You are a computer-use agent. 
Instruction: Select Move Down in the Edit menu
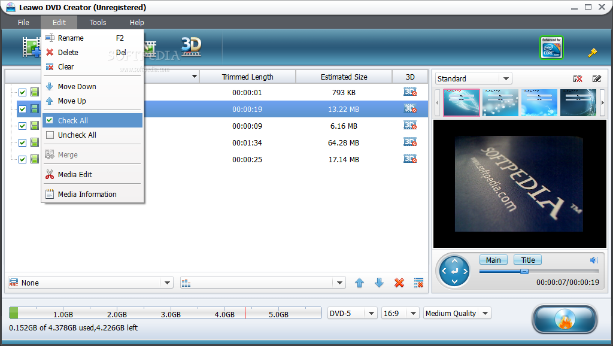(92, 86)
